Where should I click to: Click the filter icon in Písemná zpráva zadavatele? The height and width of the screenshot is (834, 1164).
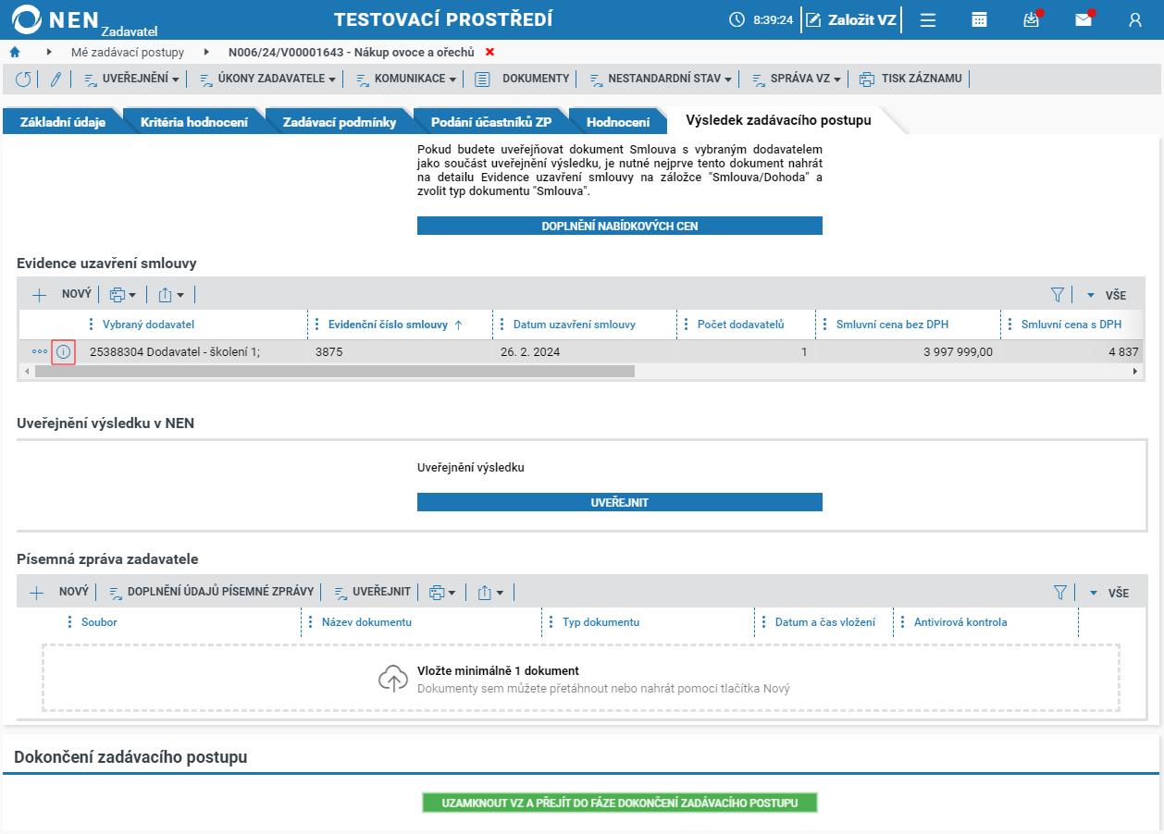(x=1060, y=593)
